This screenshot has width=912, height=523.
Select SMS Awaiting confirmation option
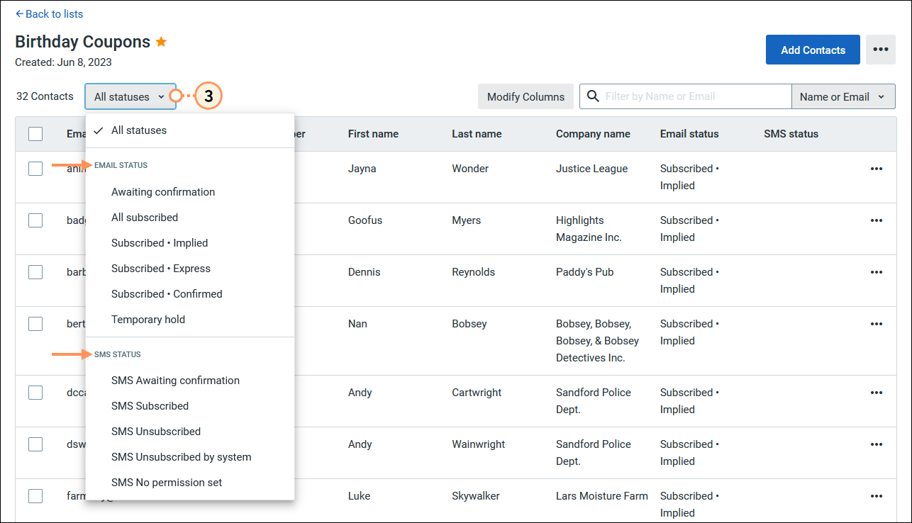190,381
